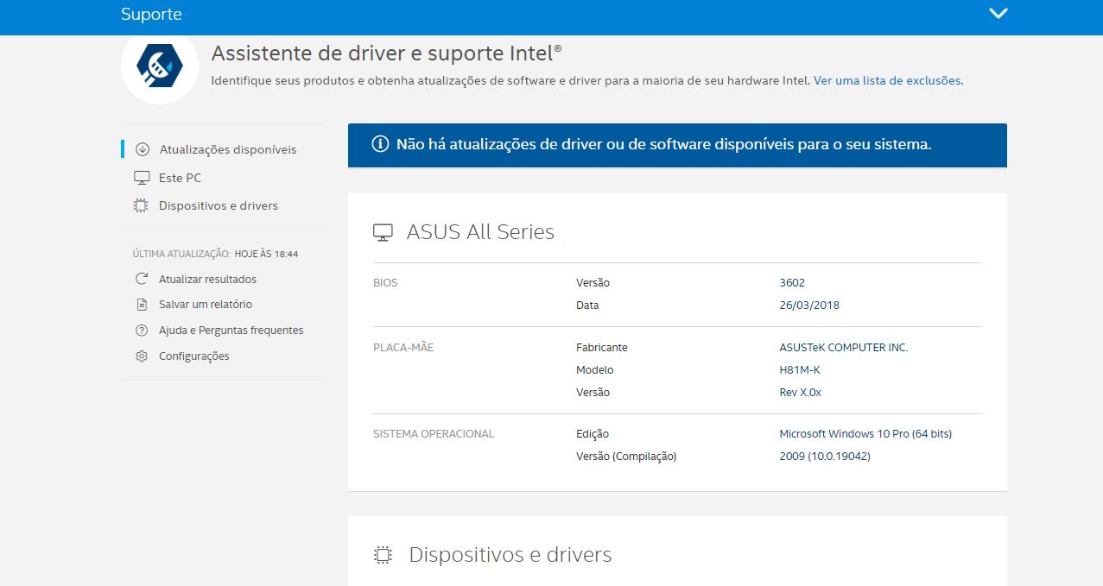The image size is (1103, 586).
Task: Click the refresh icon next to Atualizar resultados
Action: 142,279
